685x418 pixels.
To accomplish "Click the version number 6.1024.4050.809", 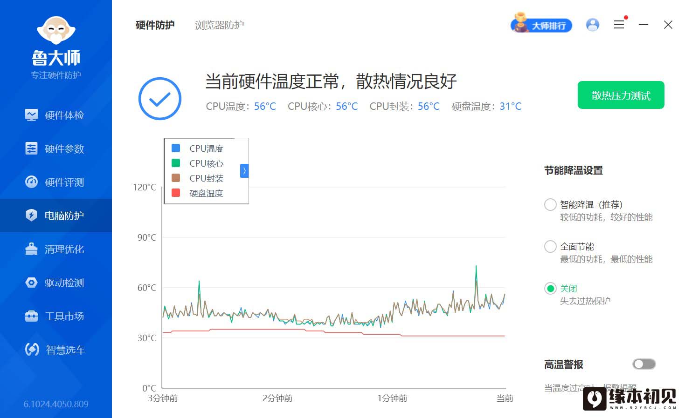I will click(56, 404).
